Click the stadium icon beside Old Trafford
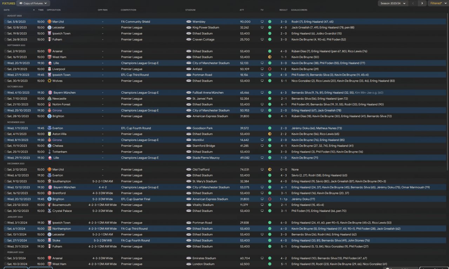The width and height of the screenshot is (449, 269). click(189, 170)
